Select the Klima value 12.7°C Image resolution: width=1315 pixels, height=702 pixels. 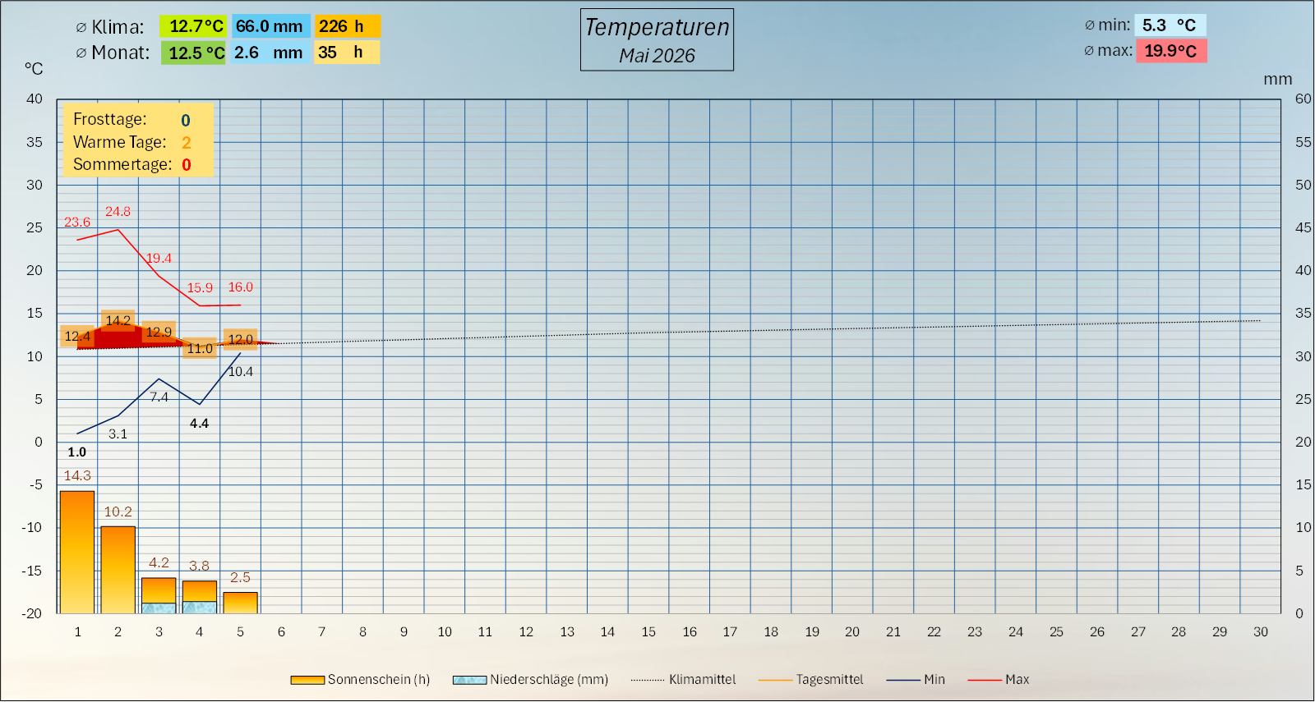(x=192, y=26)
